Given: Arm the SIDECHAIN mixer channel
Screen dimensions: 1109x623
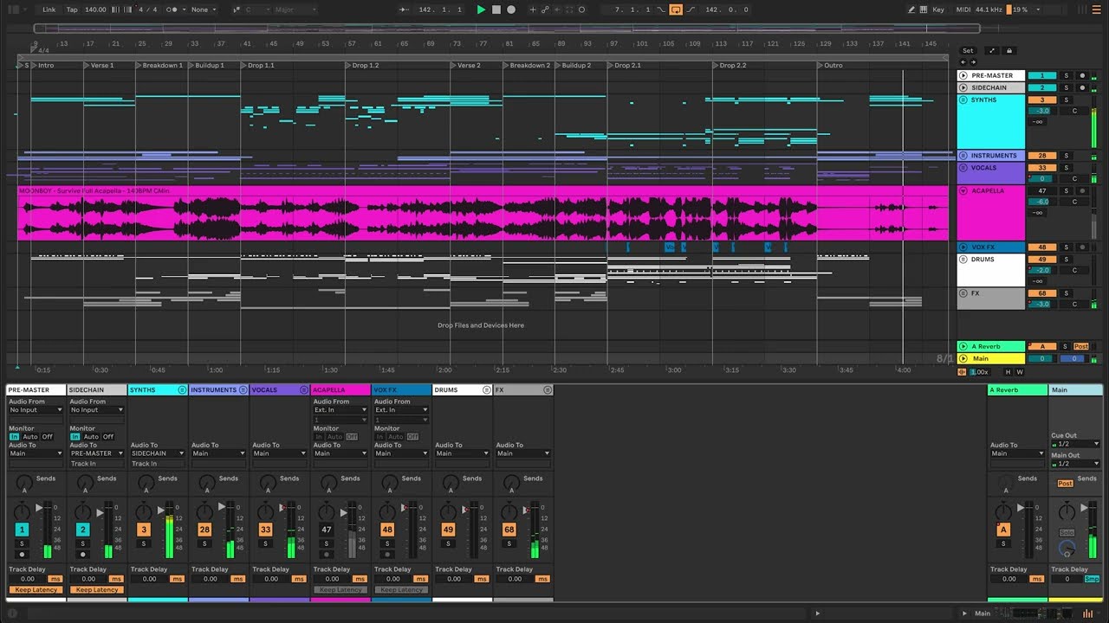Looking at the screenshot, I should tap(83, 555).
